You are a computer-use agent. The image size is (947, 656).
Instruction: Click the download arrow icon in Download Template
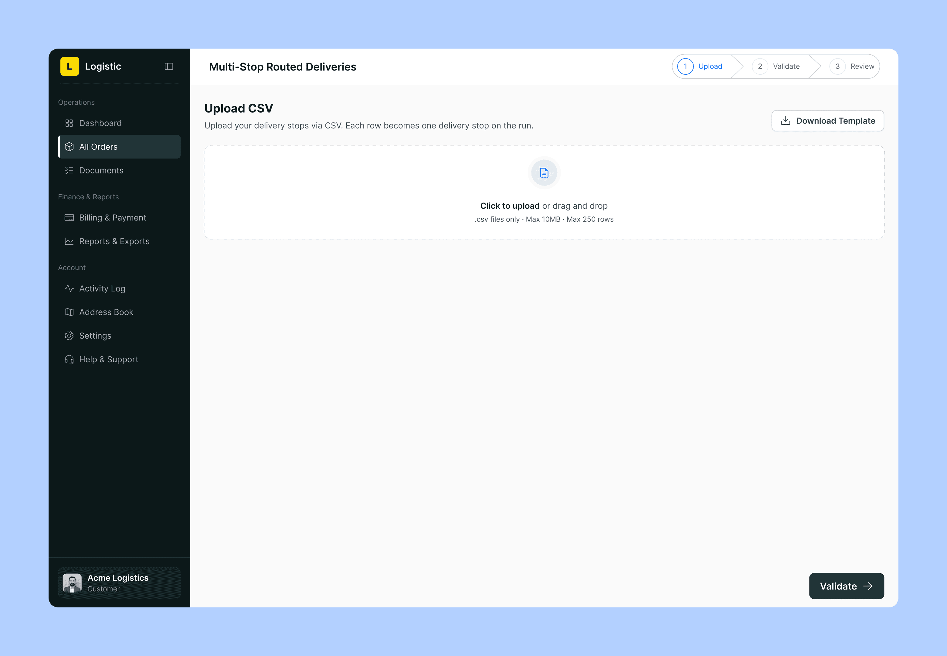785,121
